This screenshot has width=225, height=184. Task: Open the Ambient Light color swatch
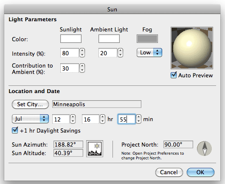[x=109, y=39]
